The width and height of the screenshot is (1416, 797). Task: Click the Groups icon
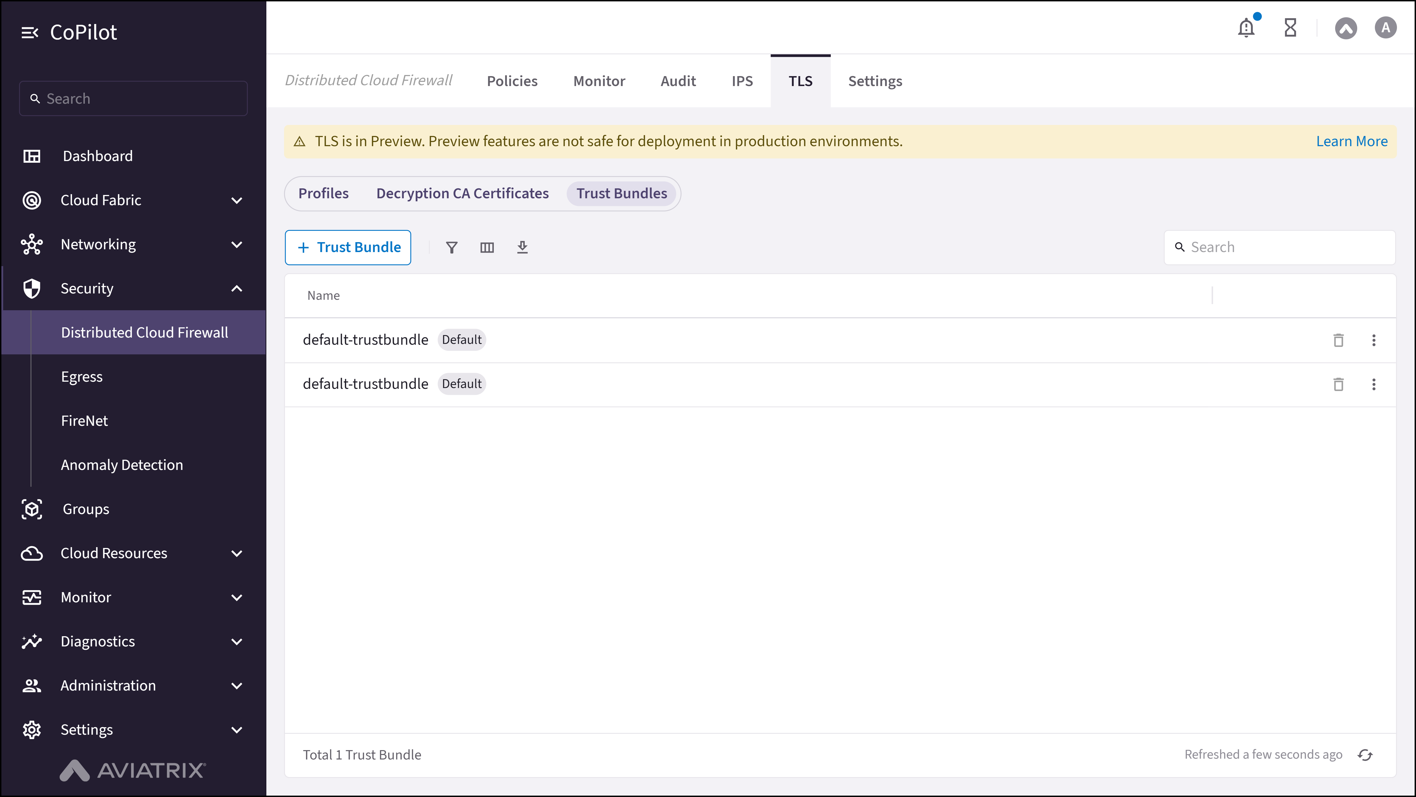point(32,509)
